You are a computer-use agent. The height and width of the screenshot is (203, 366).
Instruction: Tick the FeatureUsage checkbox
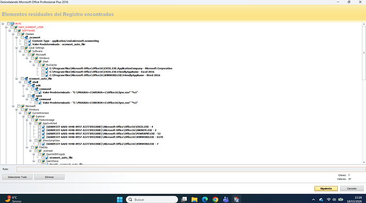pyautogui.click(x=33, y=120)
